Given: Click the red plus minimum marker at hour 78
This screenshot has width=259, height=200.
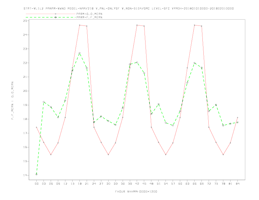Looking at the screenshot, I should coord(223,155).
